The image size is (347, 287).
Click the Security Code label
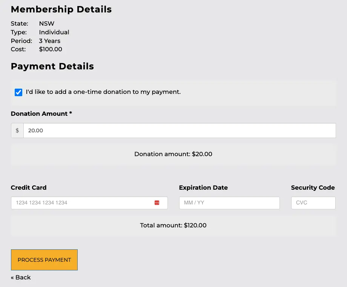pyautogui.click(x=313, y=187)
